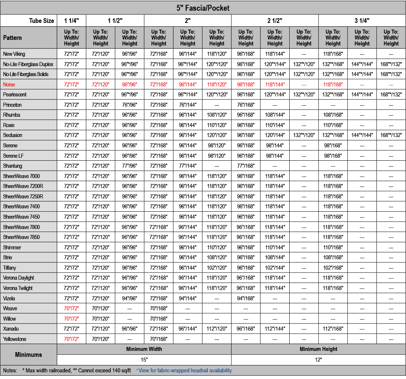406x379 pixels.
Task: Click the 12" minimum height value
Action: [x=318, y=360]
